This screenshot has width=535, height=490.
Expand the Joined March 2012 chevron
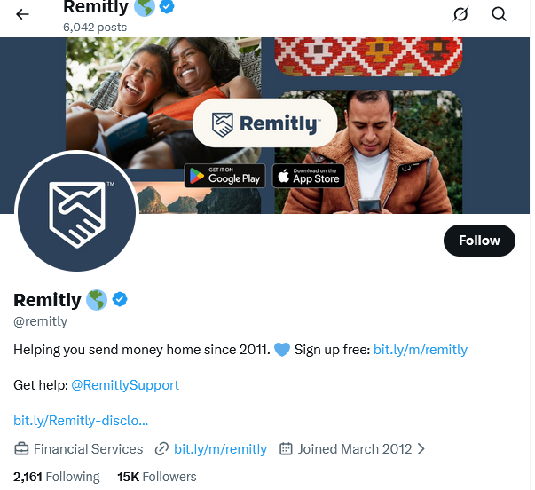(421, 448)
